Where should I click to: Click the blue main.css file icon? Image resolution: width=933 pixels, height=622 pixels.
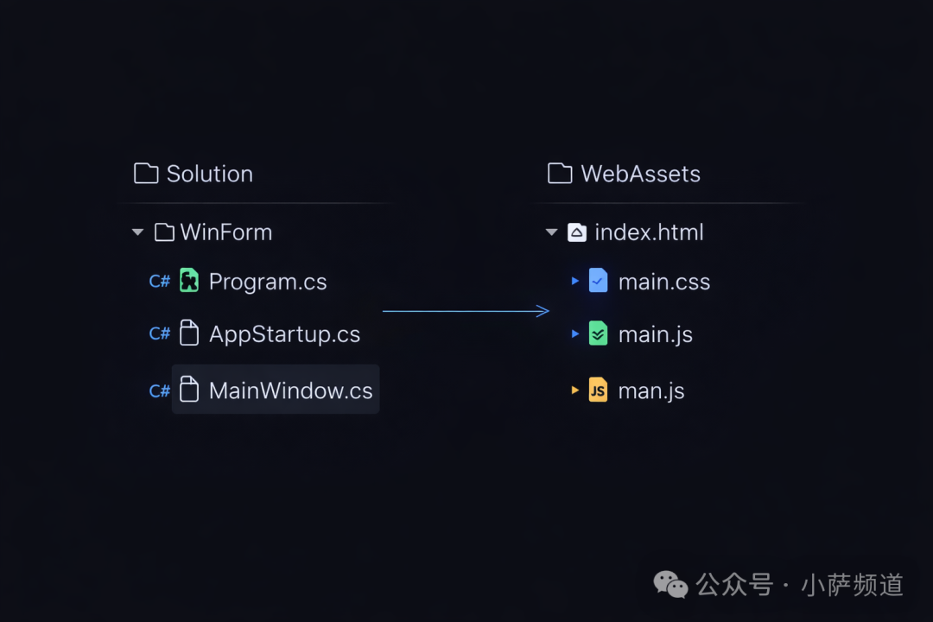(598, 281)
